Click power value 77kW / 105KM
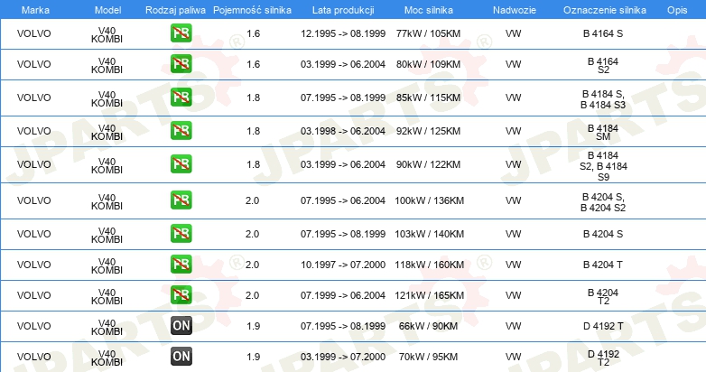The width and height of the screenshot is (706, 372). (x=428, y=33)
